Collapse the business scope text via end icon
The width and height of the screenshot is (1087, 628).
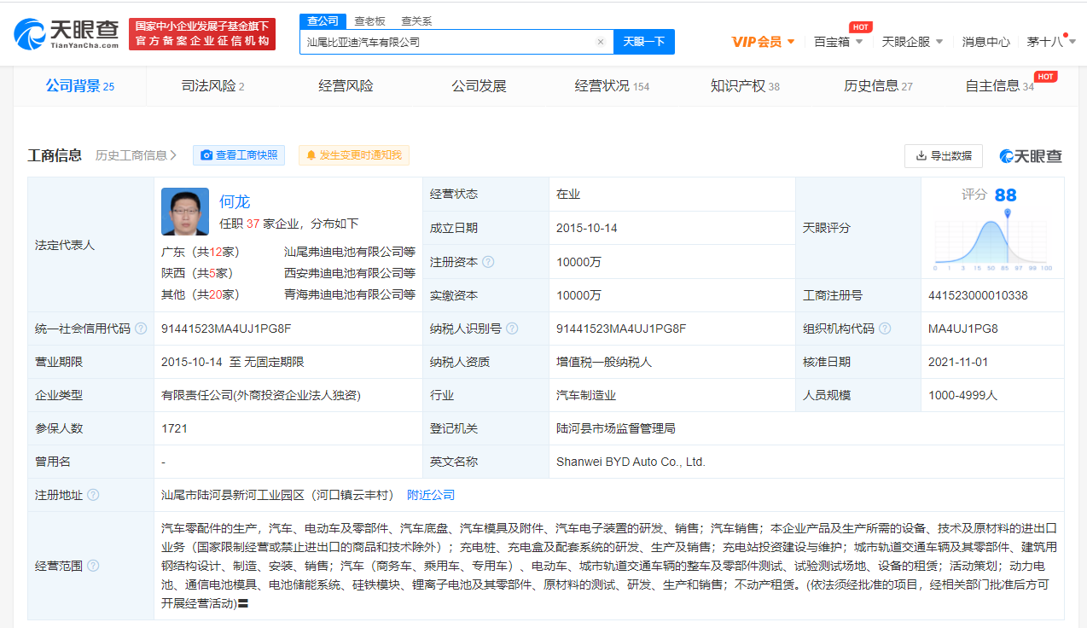pos(243,604)
